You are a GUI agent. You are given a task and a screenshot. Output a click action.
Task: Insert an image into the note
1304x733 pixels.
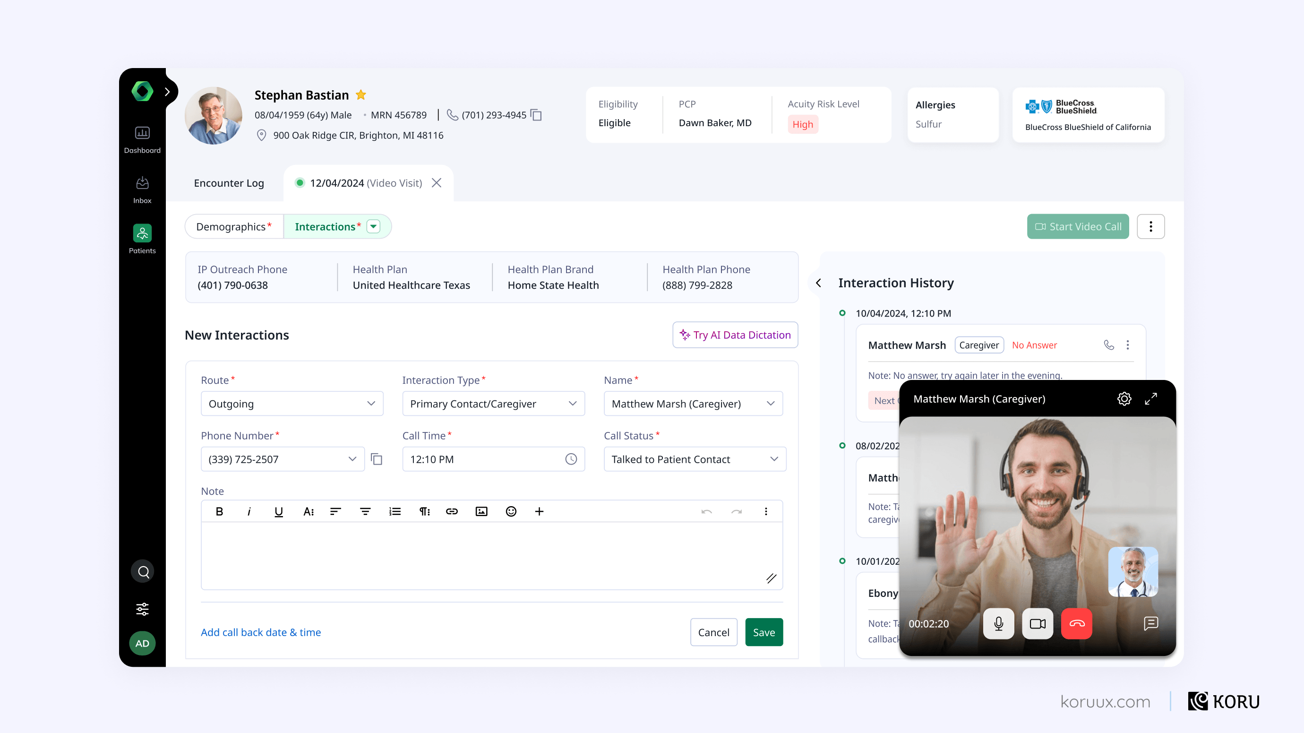[481, 511]
